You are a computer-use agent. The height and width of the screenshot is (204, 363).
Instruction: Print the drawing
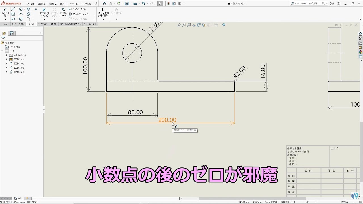coord(135,3)
